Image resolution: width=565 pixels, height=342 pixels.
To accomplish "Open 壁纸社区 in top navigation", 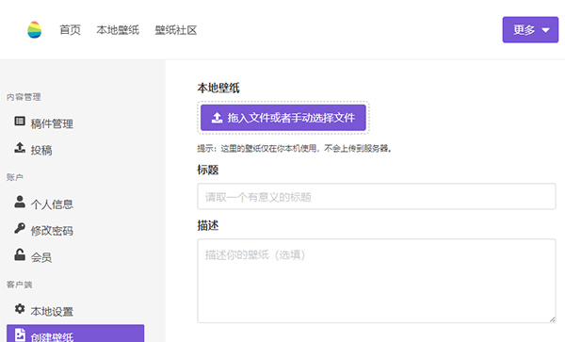I will 176,30.
